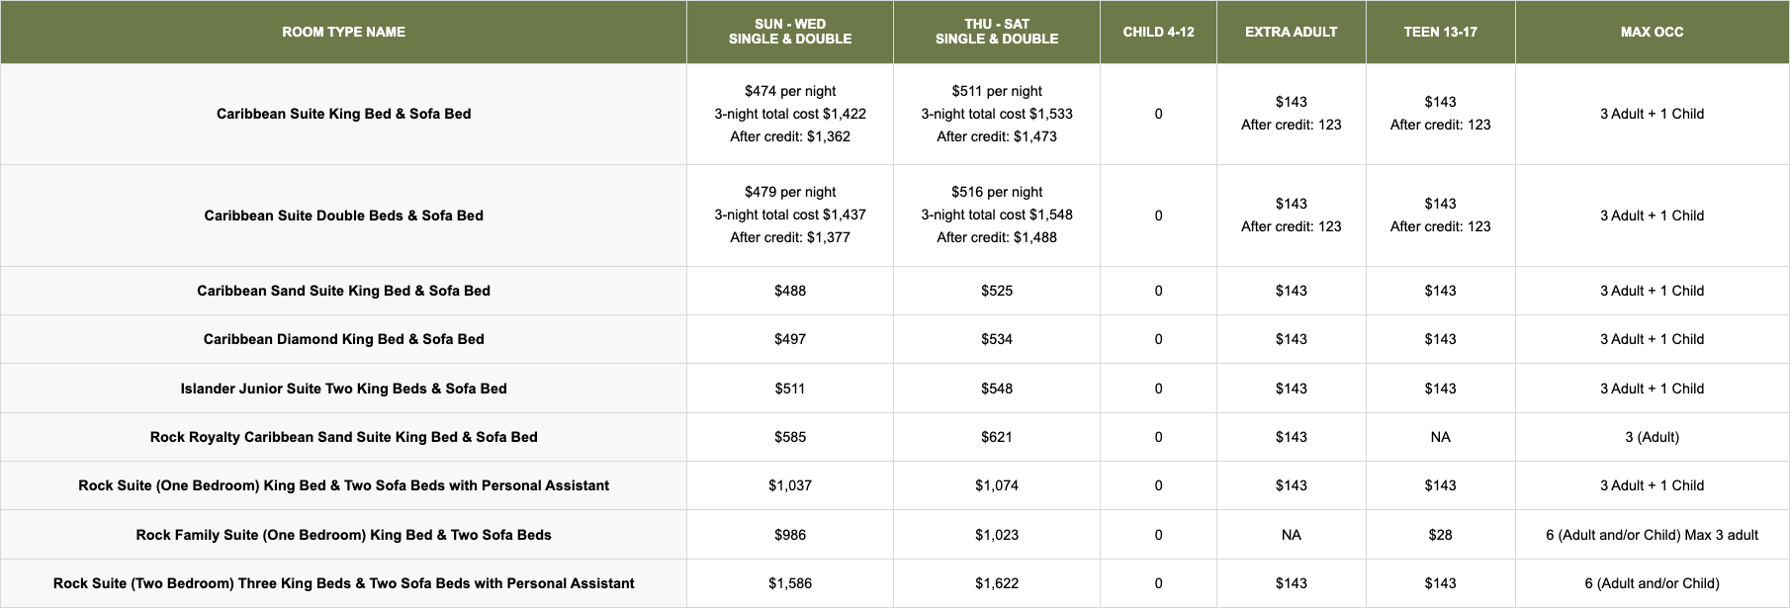The image size is (1790, 608).
Task: Click Rock Suite (Two Bedroom) room name
Action: 343,583
